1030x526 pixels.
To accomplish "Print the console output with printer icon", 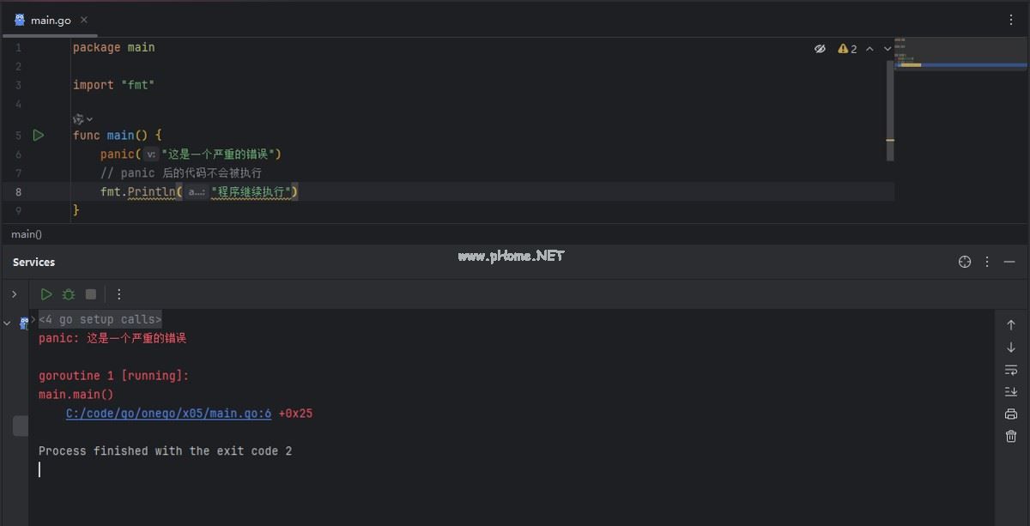I will [x=1011, y=414].
